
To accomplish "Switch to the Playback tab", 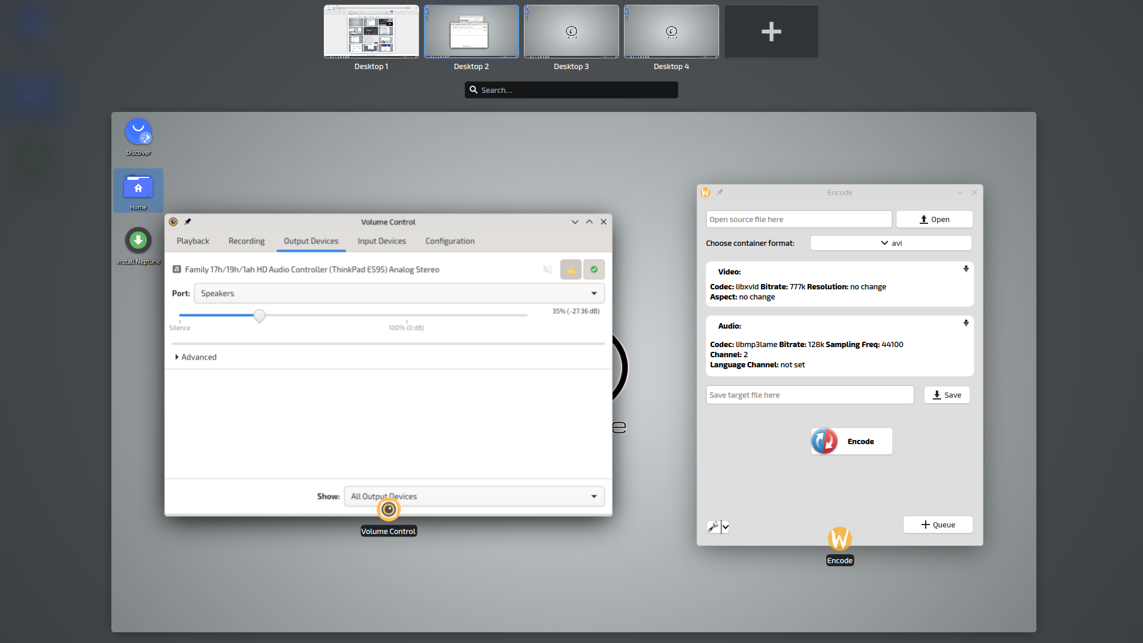I will click(193, 241).
